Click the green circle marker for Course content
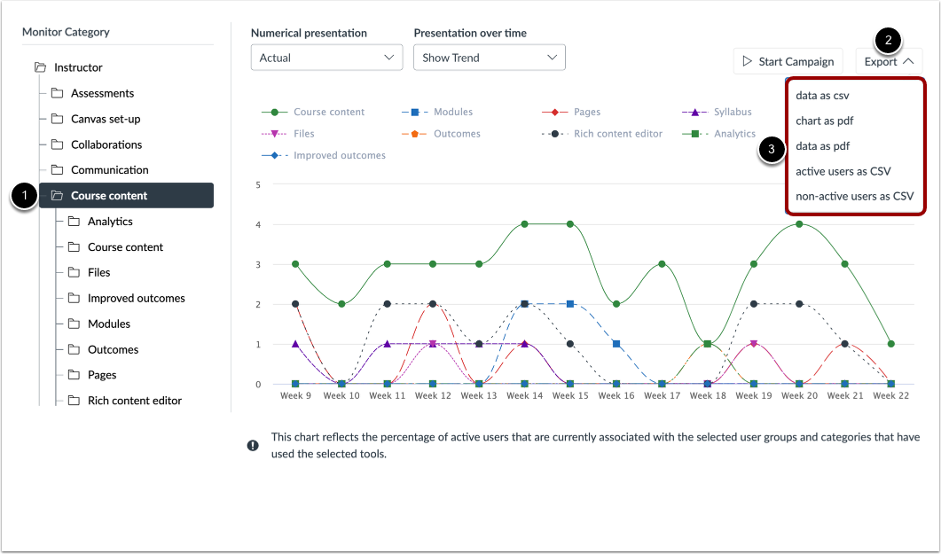 click(277, 112)
